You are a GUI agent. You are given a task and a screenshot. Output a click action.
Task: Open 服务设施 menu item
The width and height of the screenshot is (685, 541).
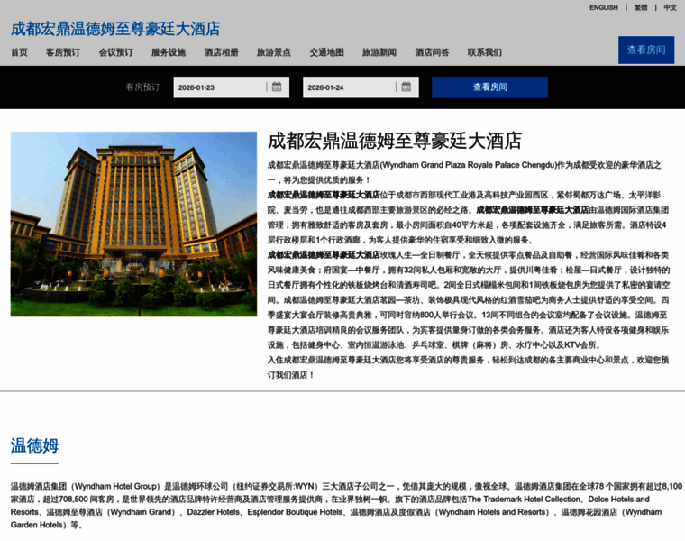point(169,52)
